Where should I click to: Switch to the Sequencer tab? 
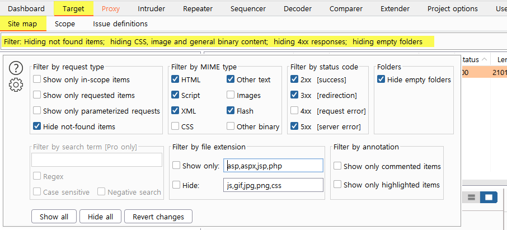pos(248,9)
